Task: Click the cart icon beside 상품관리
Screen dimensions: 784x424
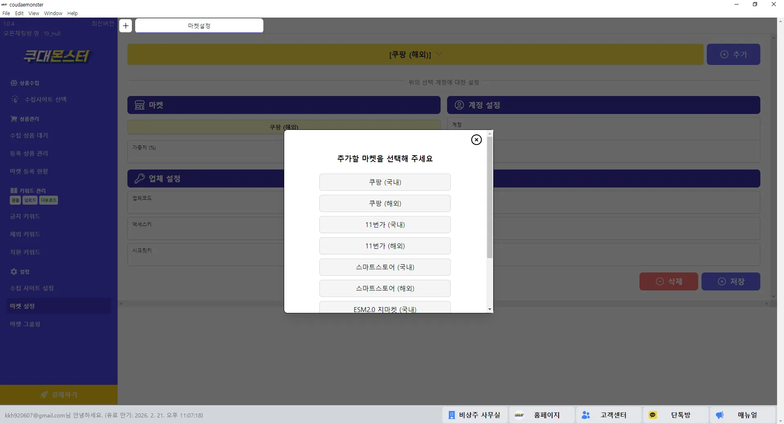Action: tap(14, 119)
